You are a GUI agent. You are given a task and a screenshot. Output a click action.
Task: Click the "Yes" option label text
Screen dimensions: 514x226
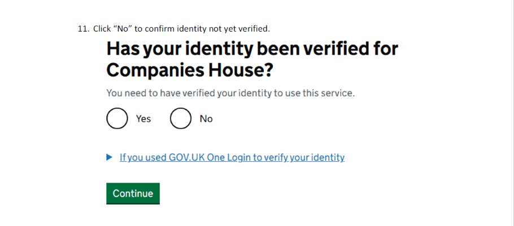point(143,119)
